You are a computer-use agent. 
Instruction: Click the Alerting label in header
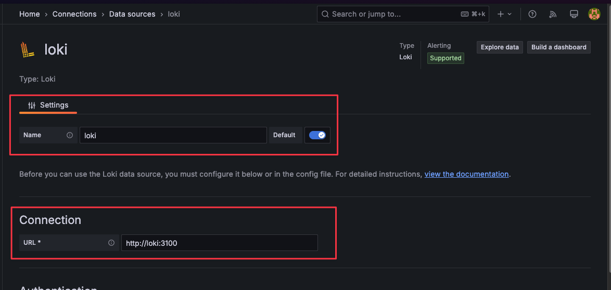[439, 46]
